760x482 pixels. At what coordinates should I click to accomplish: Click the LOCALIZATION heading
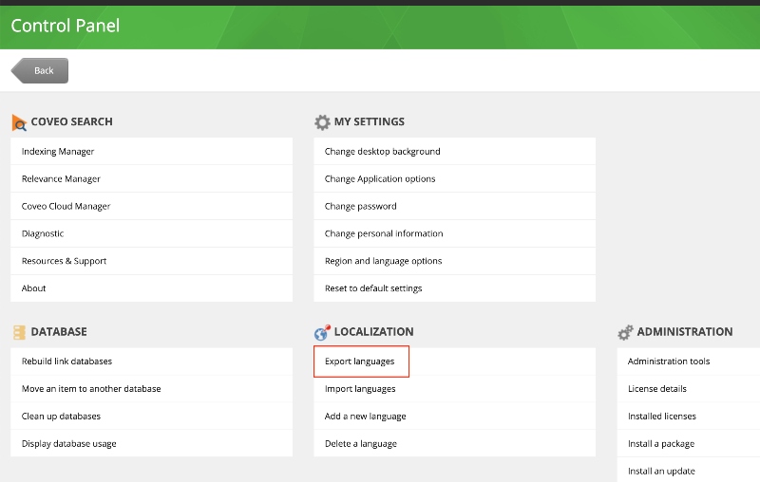coord(373,332)
